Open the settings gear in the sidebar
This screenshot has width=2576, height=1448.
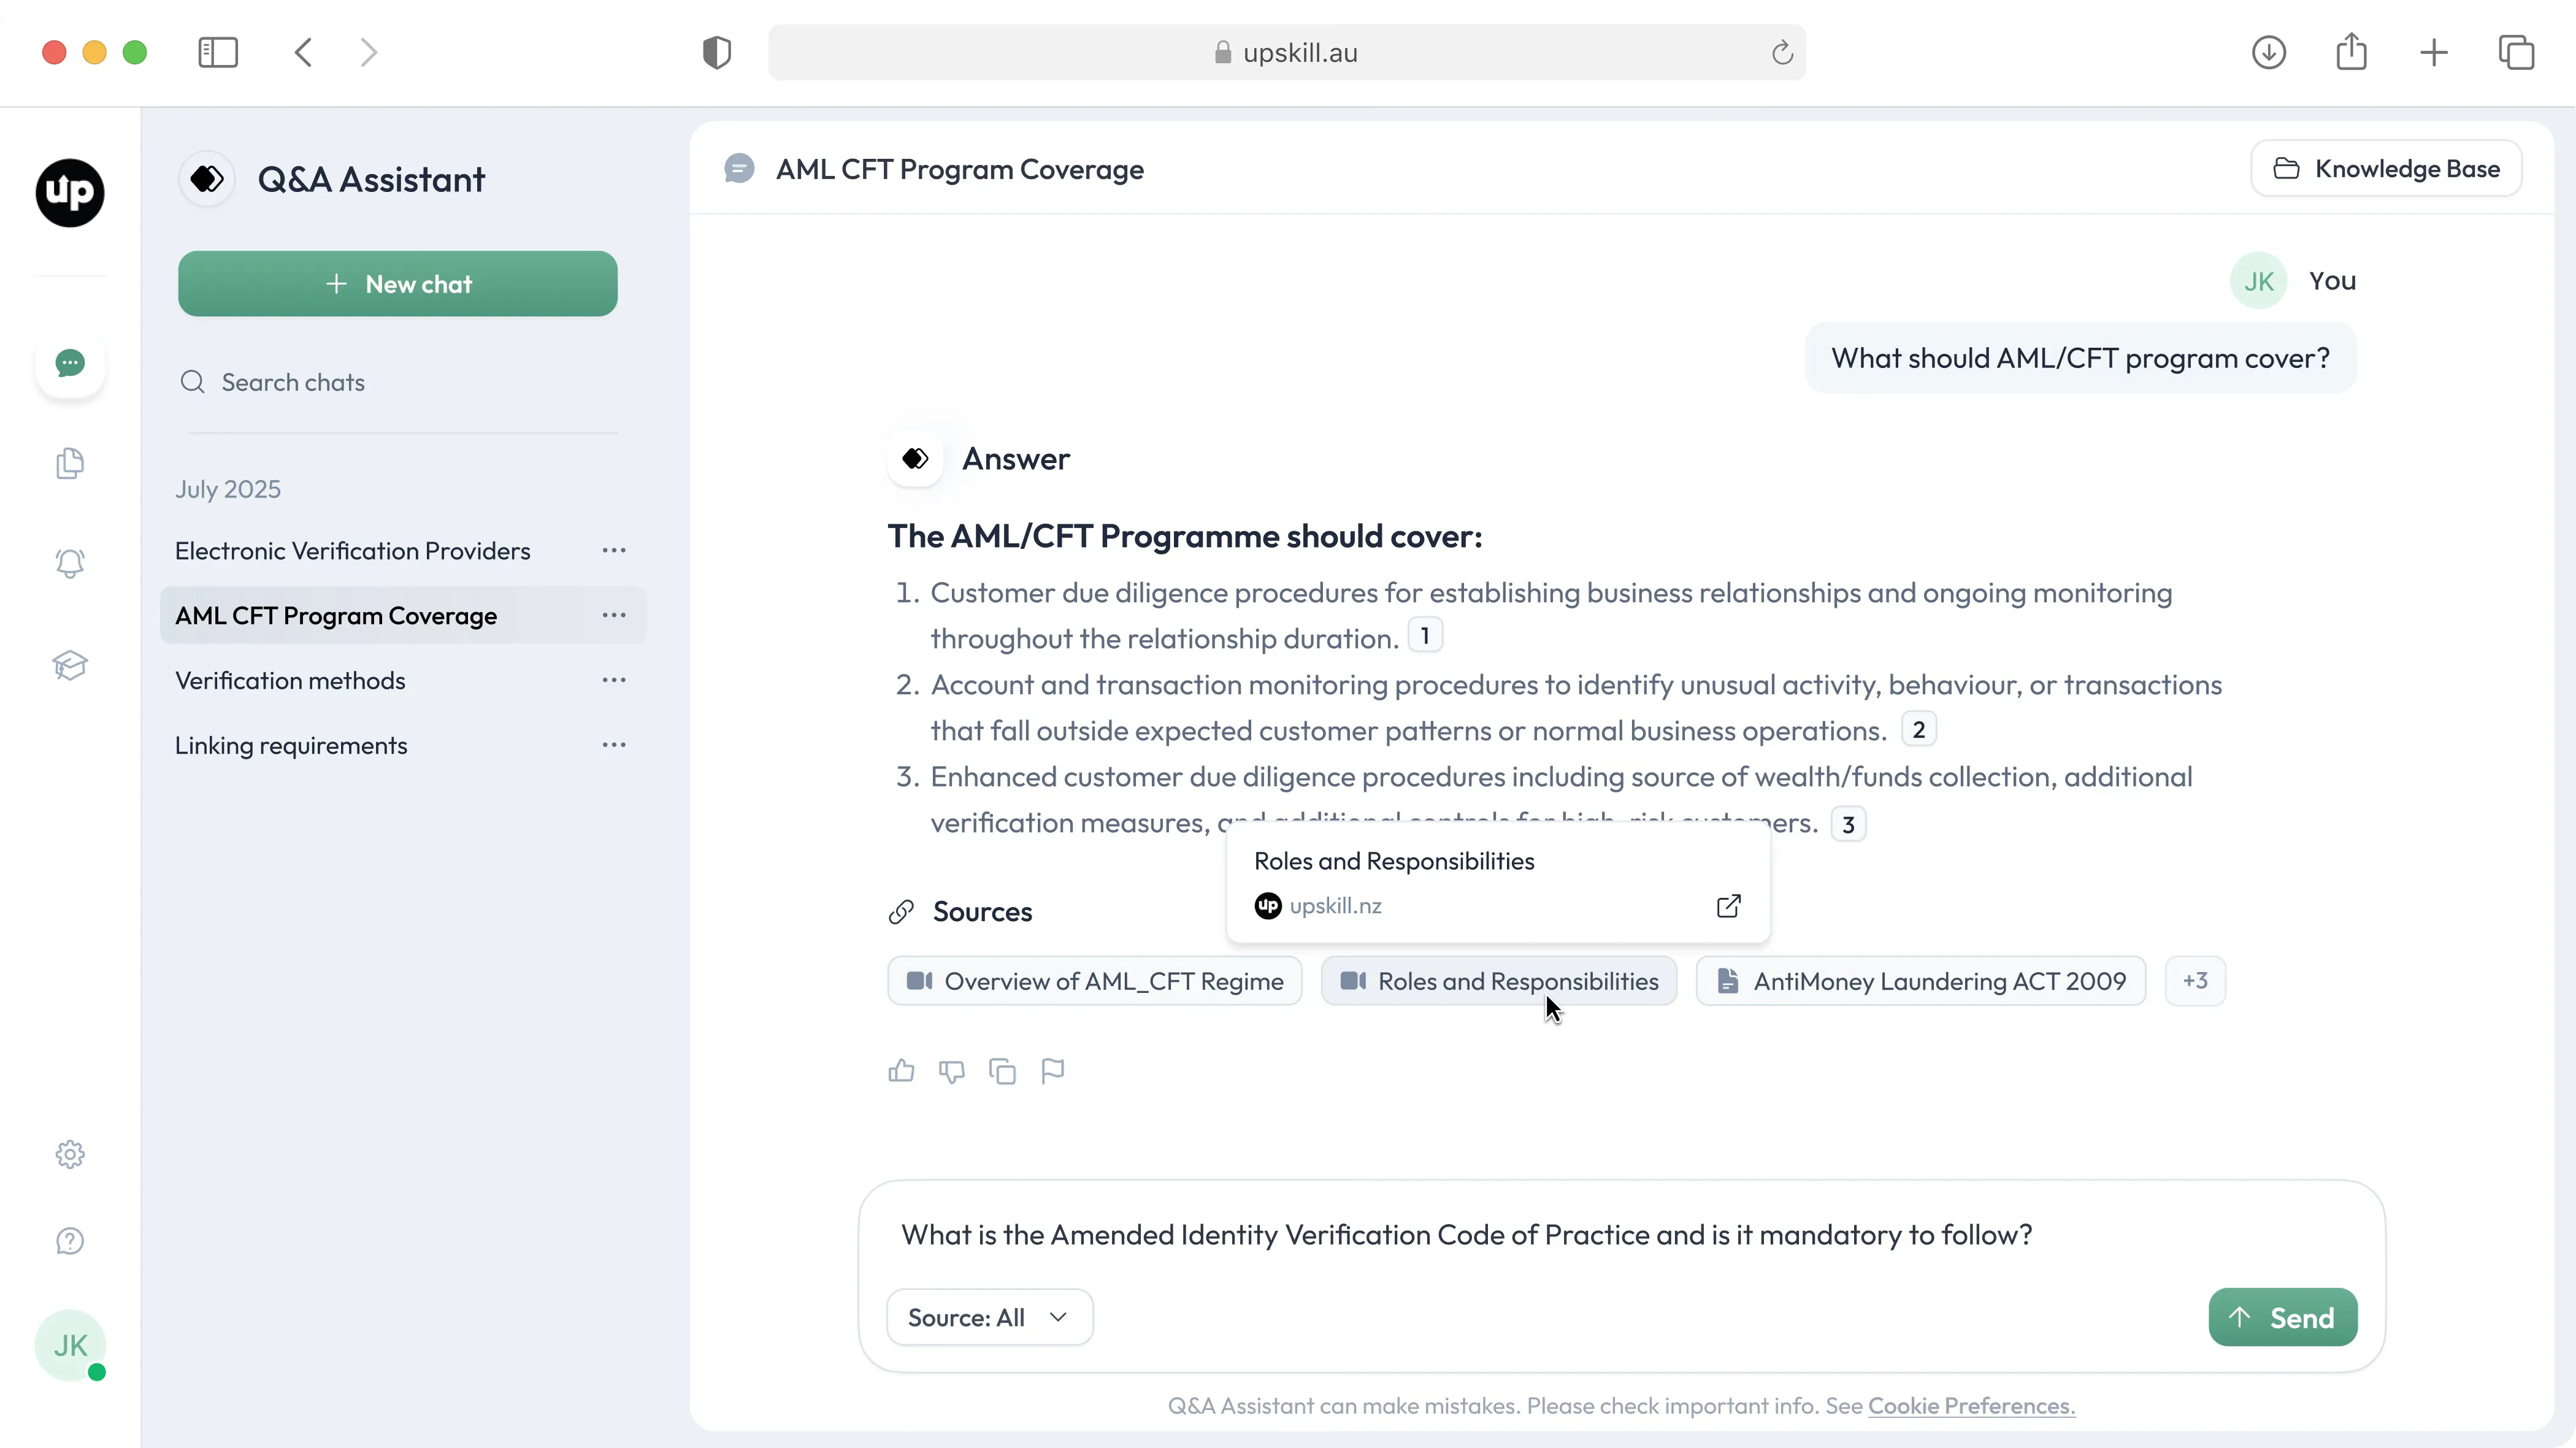(69, 1154)
